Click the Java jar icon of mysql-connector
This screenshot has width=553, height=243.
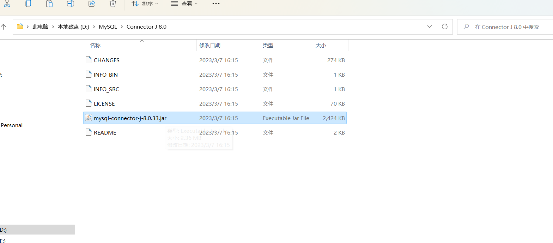pyautogui.click(x=88, y=118)
